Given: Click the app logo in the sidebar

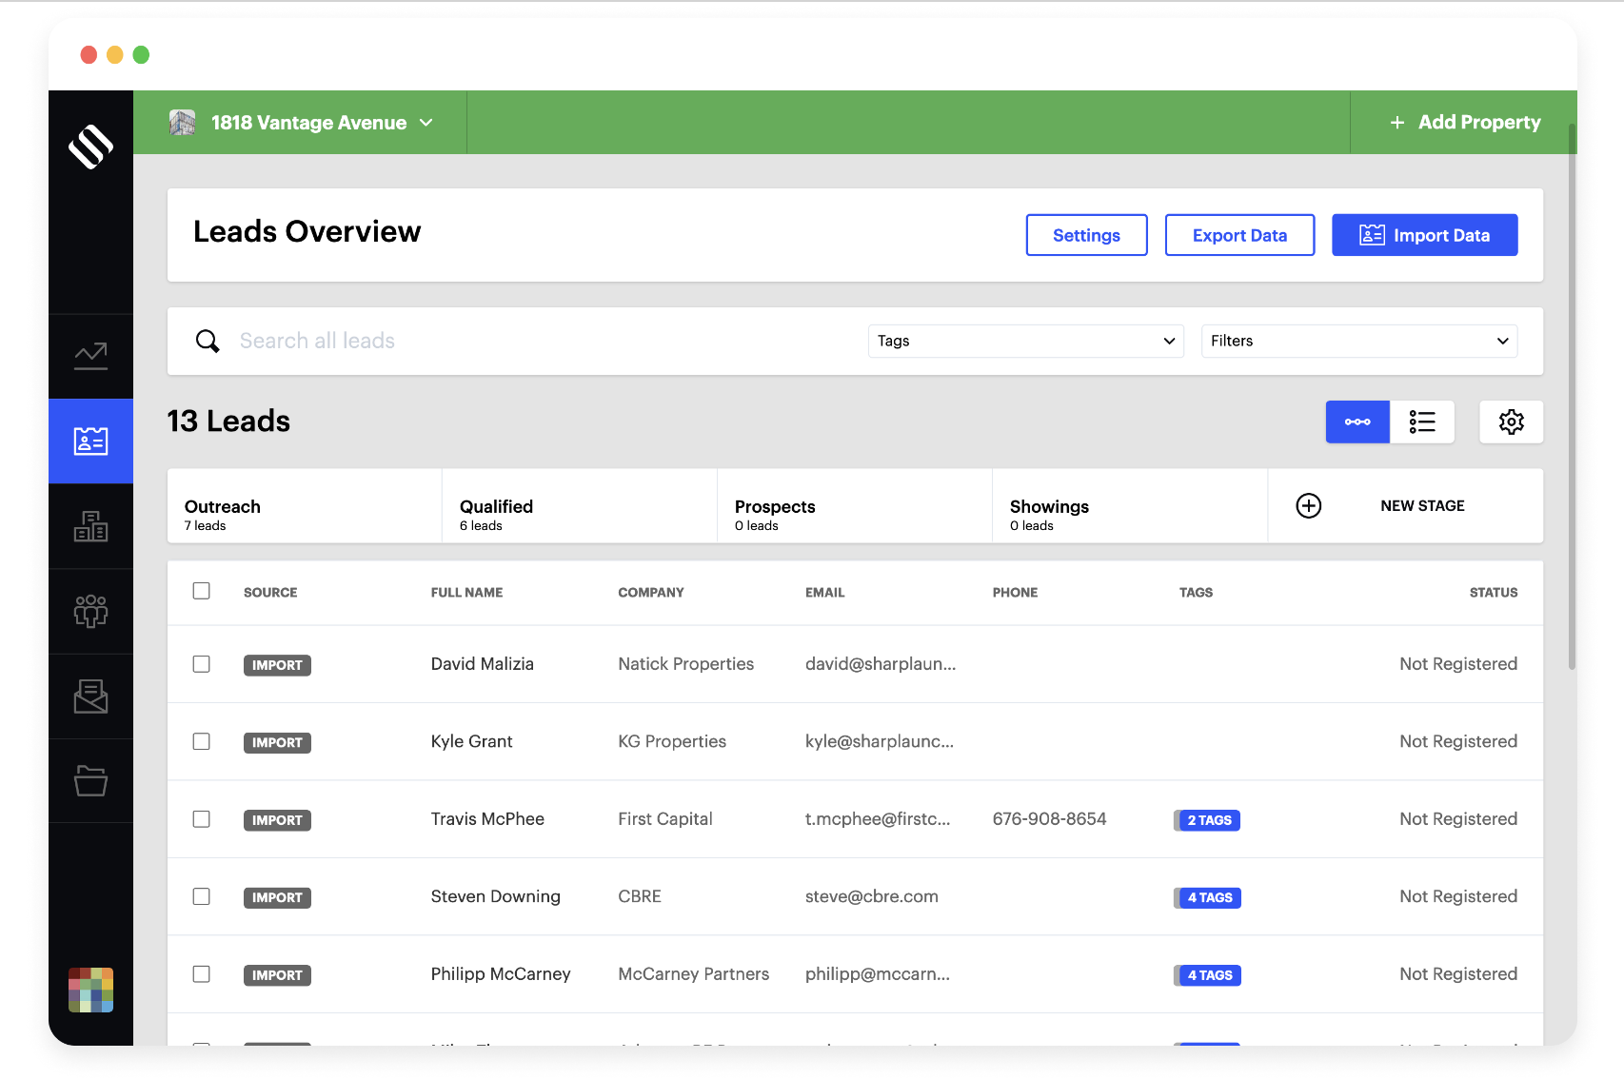Looking at the screenshot, I should 90,147.
